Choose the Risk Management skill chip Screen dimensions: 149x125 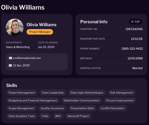[122, 92]
